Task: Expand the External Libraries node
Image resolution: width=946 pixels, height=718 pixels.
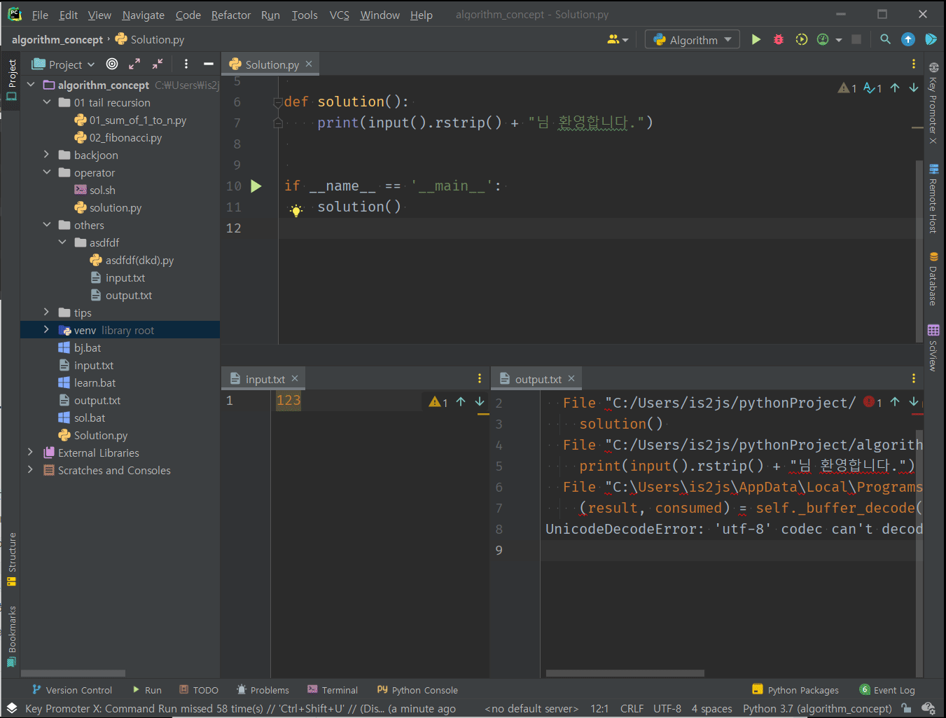Action: coord(30,453)
